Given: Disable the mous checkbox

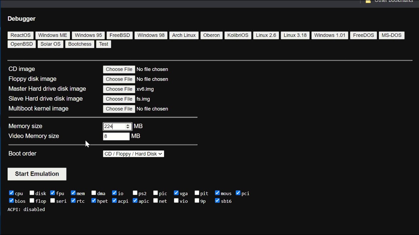Looking at the screenshot, I should [x=217, y=193].
